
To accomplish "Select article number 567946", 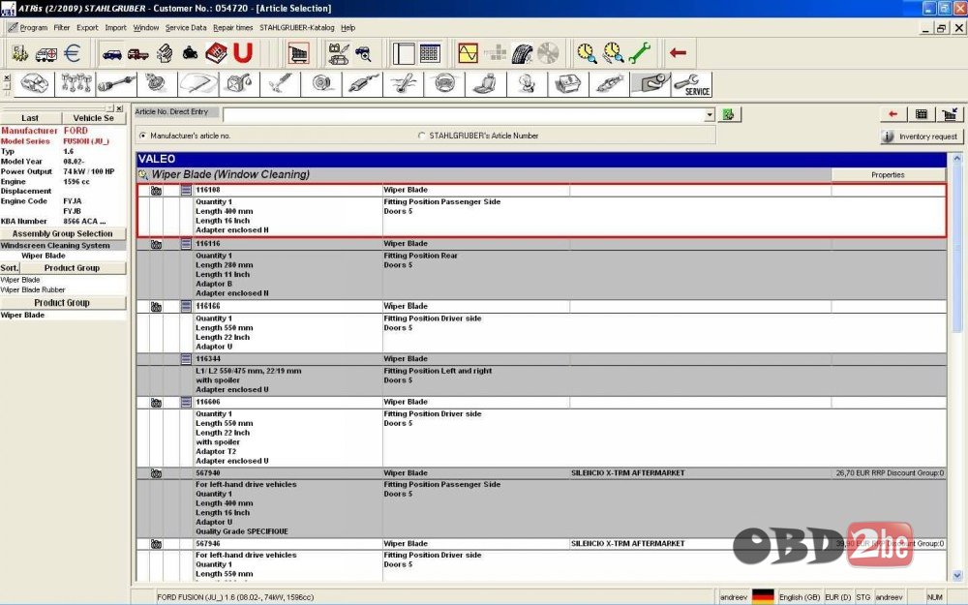I will (208, 544).
